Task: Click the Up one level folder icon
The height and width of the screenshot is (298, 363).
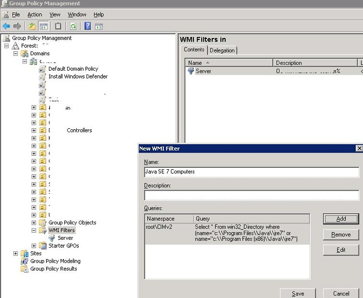Action: coord(32,26)
